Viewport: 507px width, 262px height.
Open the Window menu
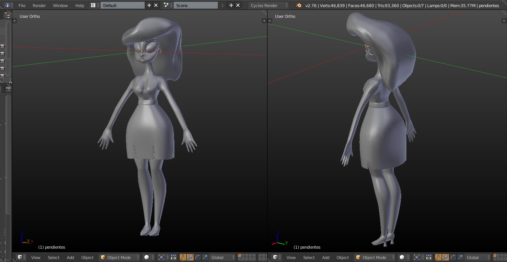[x=60, y=6]
